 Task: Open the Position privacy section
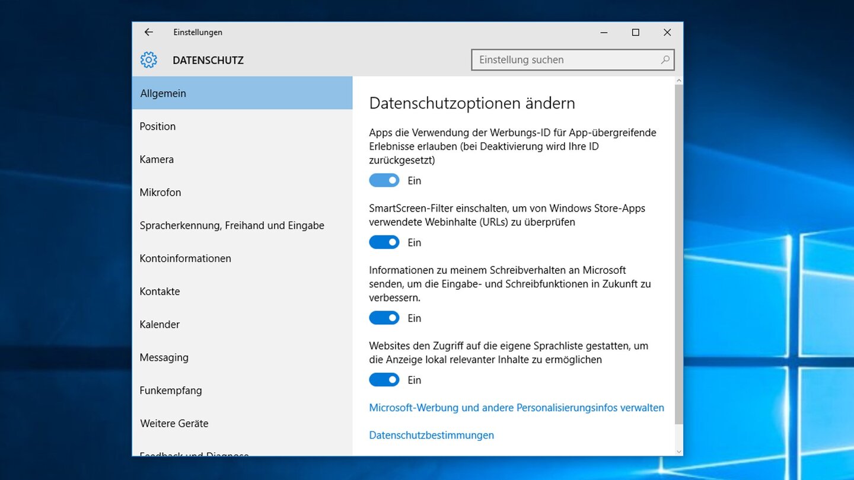click(243, 126)
